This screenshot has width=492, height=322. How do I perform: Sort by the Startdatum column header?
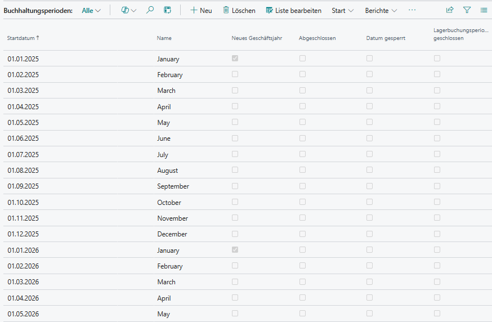(23, 38)
